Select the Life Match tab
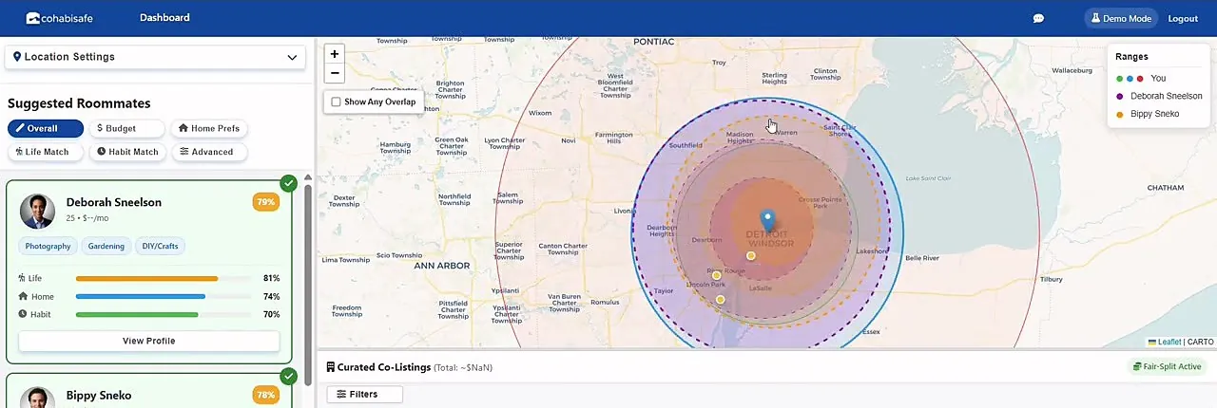This screenshot has width=1217, height=408. [46, 152]
